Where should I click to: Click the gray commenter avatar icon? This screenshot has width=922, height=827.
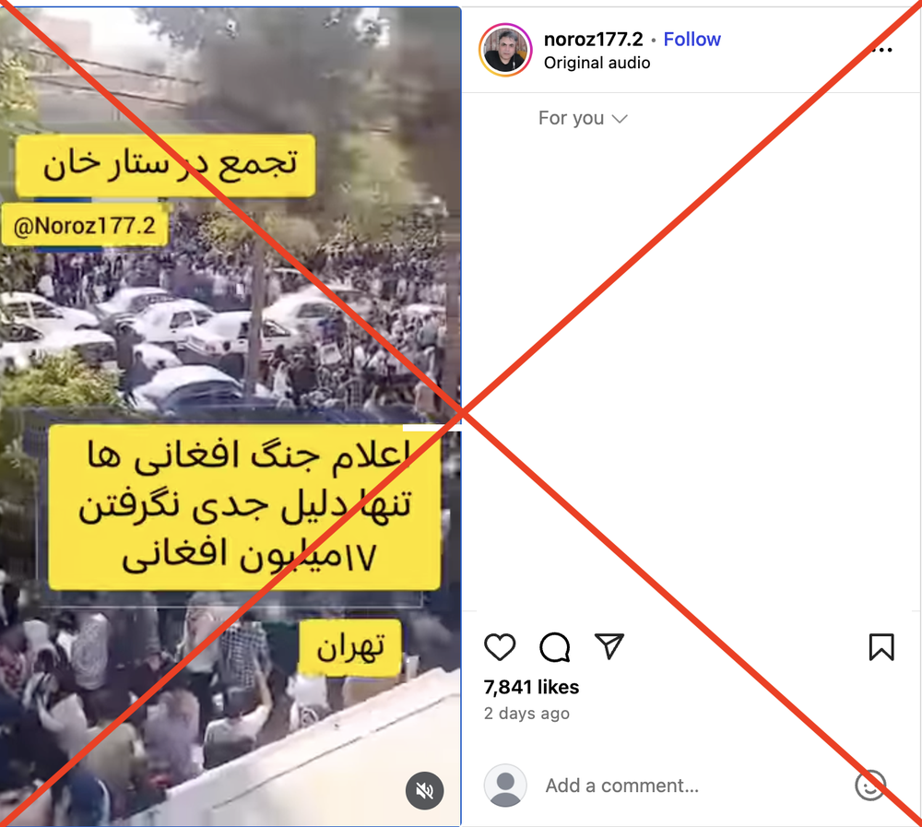coord(505,786)
